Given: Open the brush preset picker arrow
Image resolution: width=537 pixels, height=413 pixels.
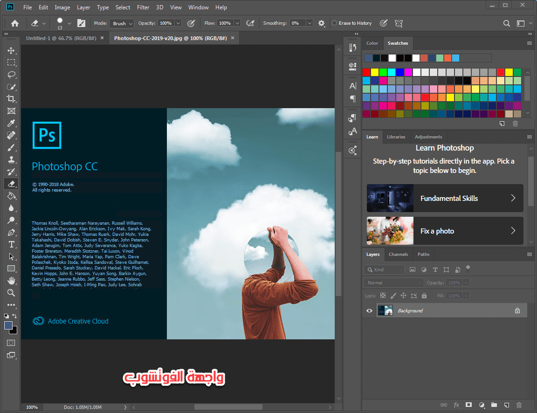Looking at the screenshot, I should 69,23.
